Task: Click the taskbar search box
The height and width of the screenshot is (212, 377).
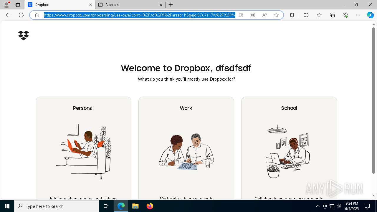Action: click(x=57, y=206)
